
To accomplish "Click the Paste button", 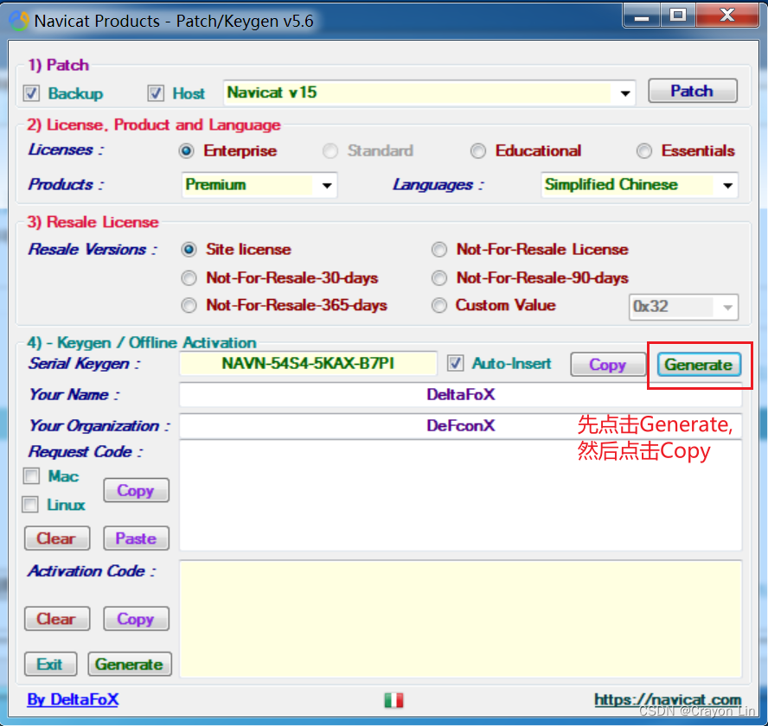I will coord(136,538).
